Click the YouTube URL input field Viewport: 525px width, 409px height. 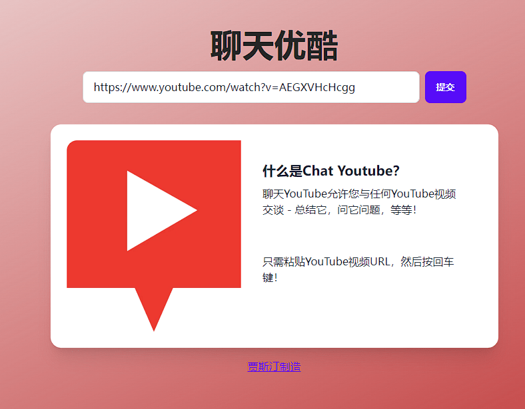tap(251, 87)
